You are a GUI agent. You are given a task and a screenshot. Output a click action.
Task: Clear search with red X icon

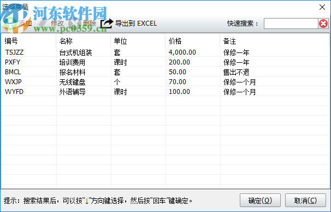pyautogui.click(x=323, y=23)
